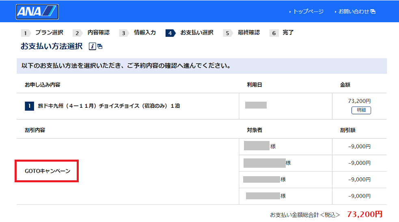The width and height of the screenshot is (399, 222).
Task: Click the number 1 badge beside 旅ドキ九州
Action: 29,106
